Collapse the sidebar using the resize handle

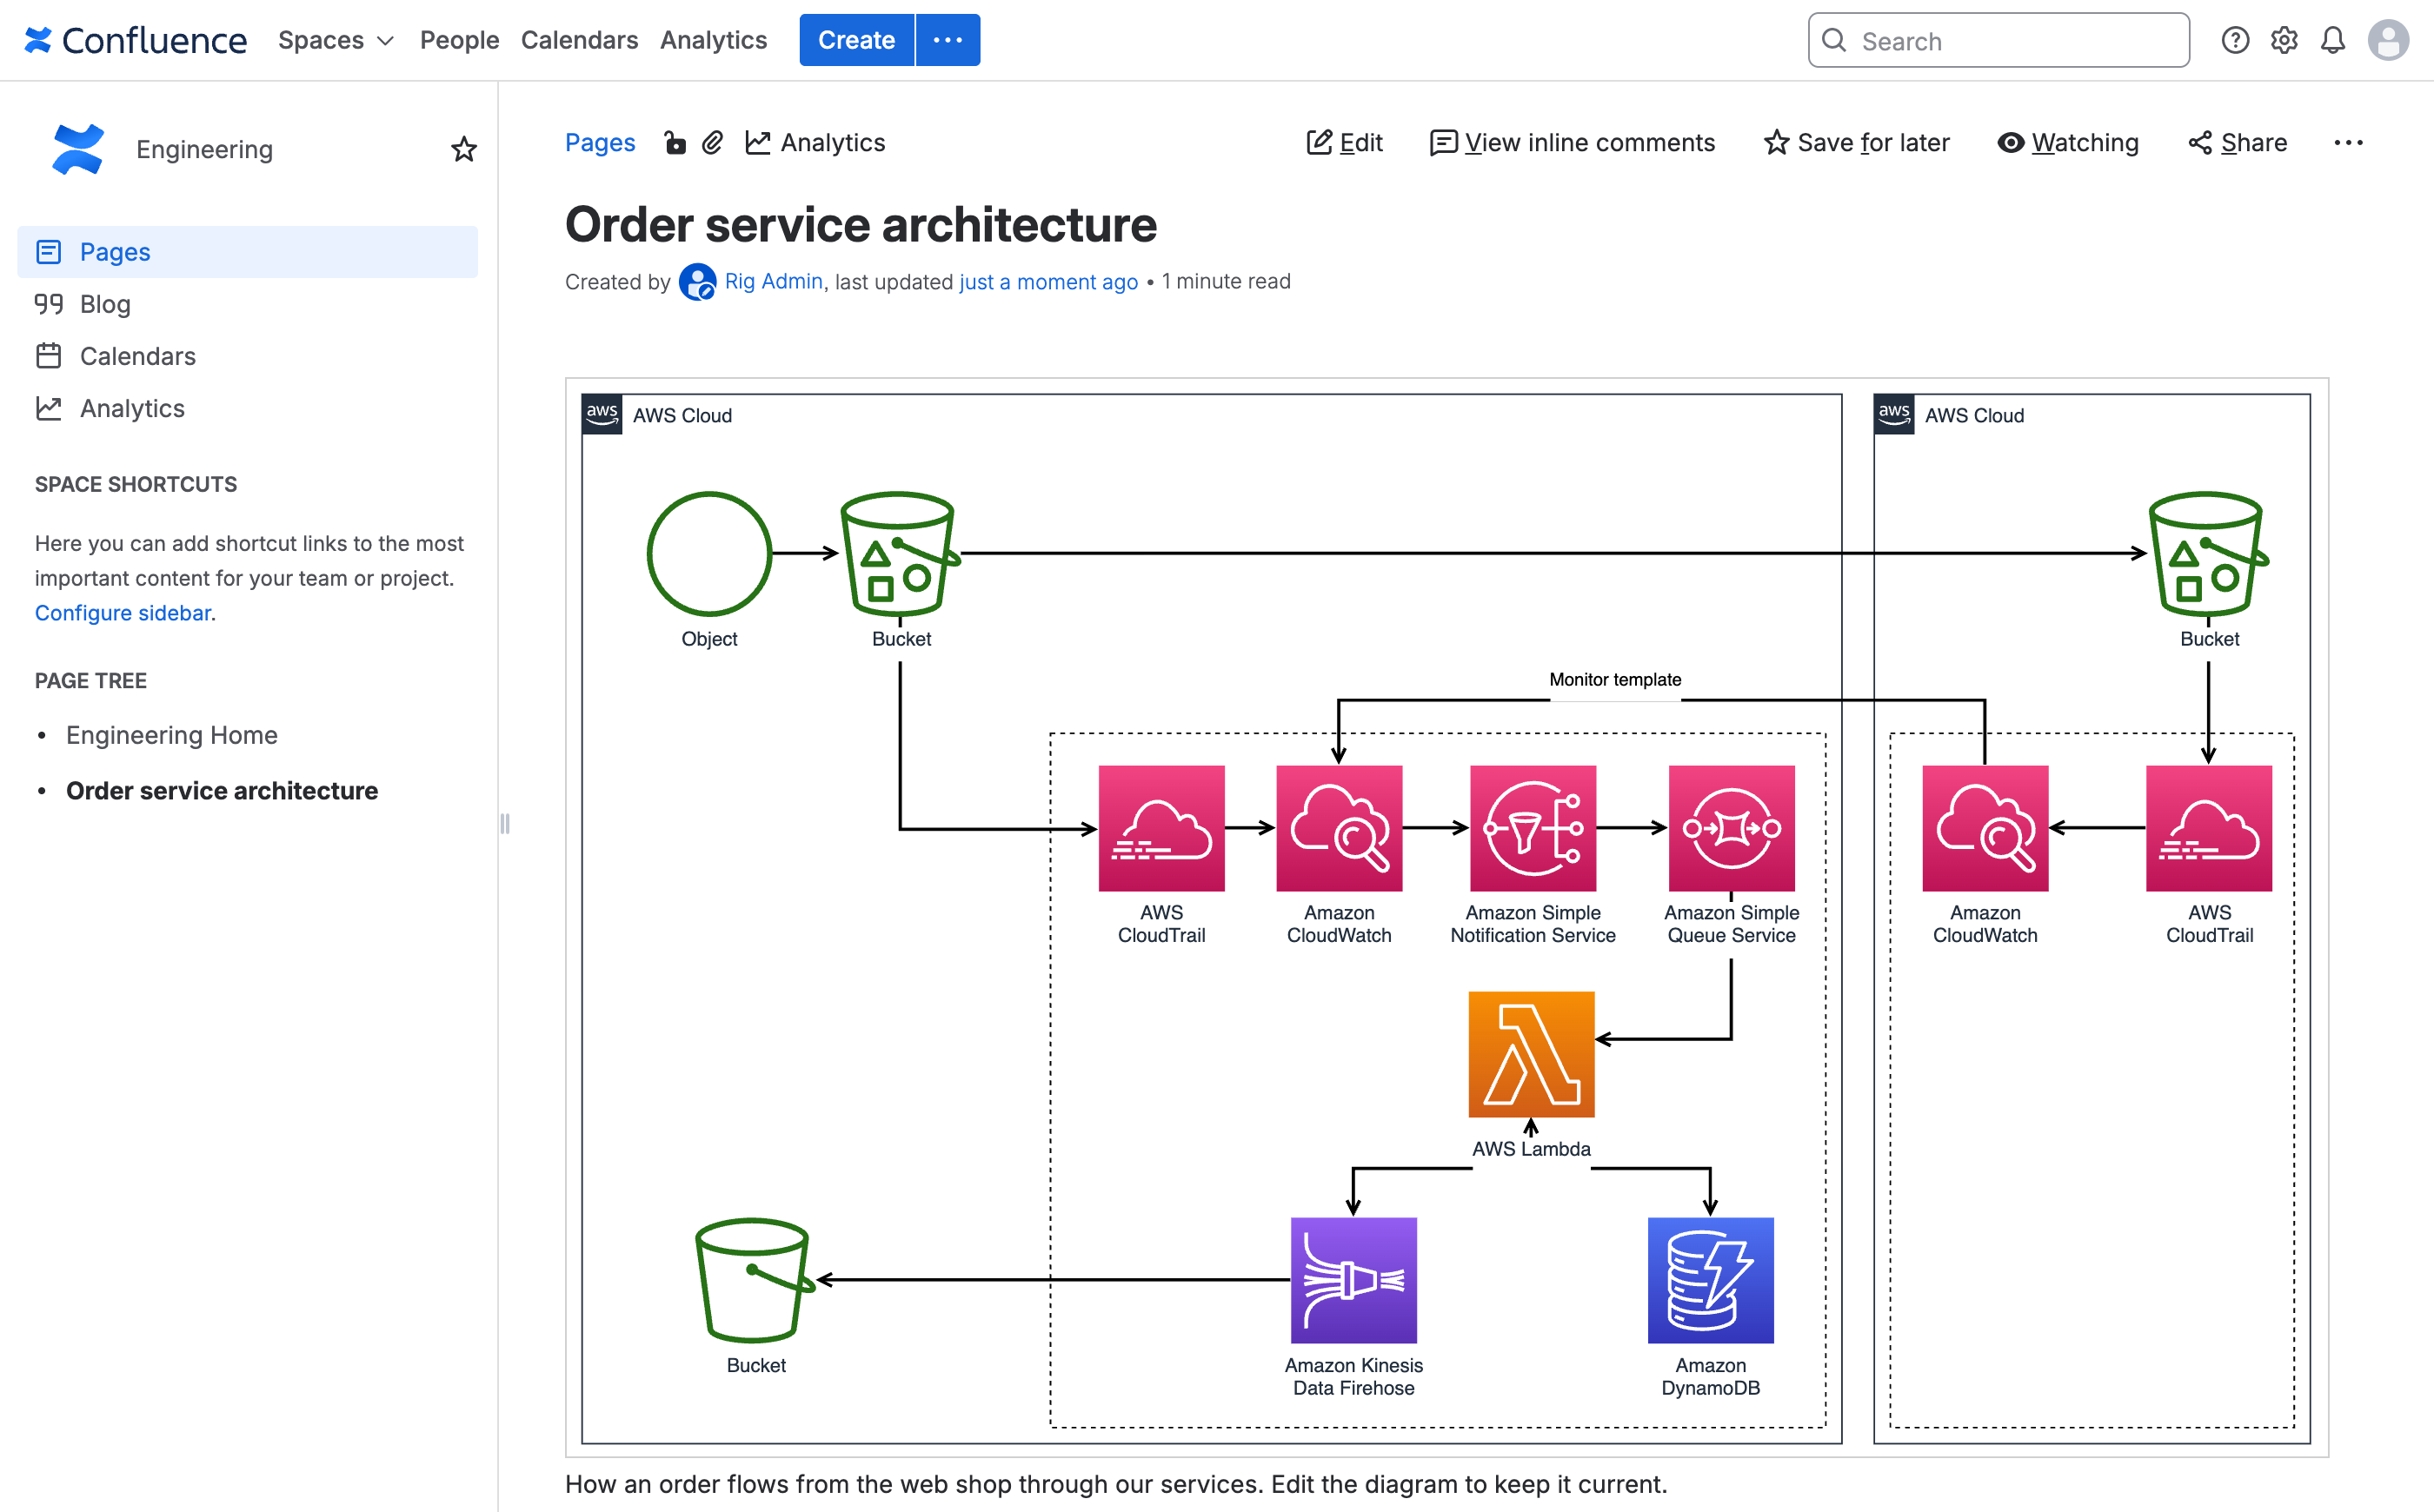coord(504,823)
